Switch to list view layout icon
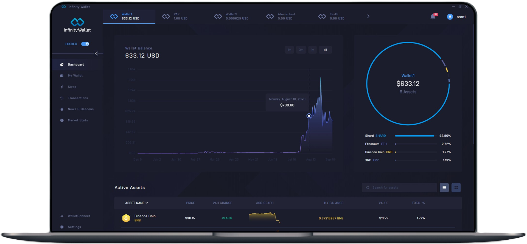 (x=444, y=188)
